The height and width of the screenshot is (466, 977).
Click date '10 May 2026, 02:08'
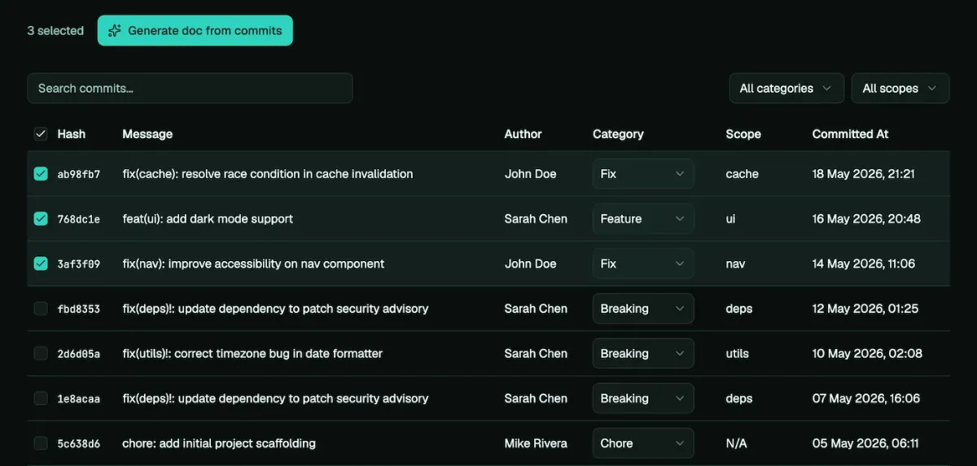(867, 354)
